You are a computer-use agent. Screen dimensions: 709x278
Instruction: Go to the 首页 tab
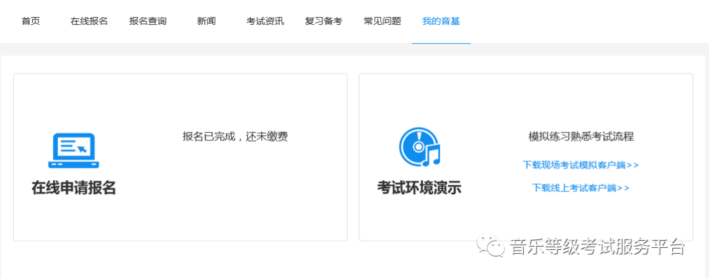tap(31, 21)
